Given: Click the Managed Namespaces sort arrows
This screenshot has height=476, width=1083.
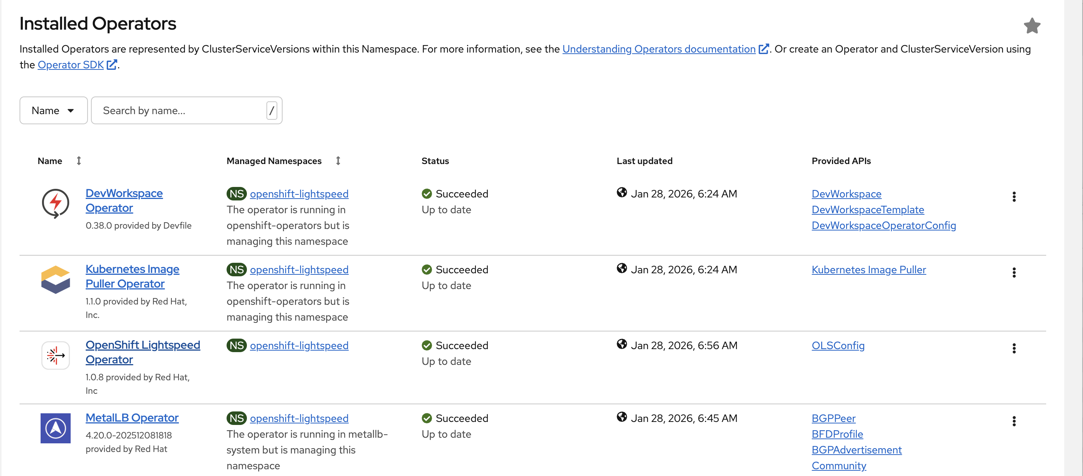Looking at the screenshot, I should 338,161.
